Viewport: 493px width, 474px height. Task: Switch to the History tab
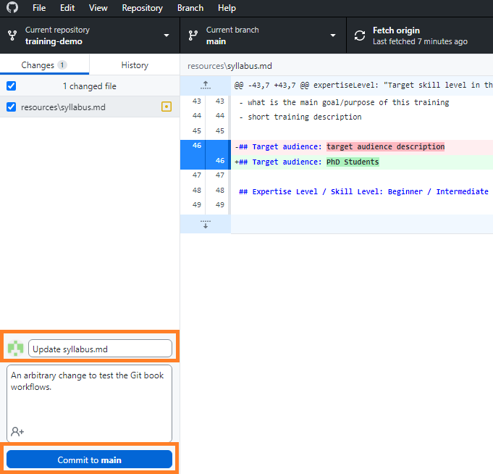click(135, 65)
